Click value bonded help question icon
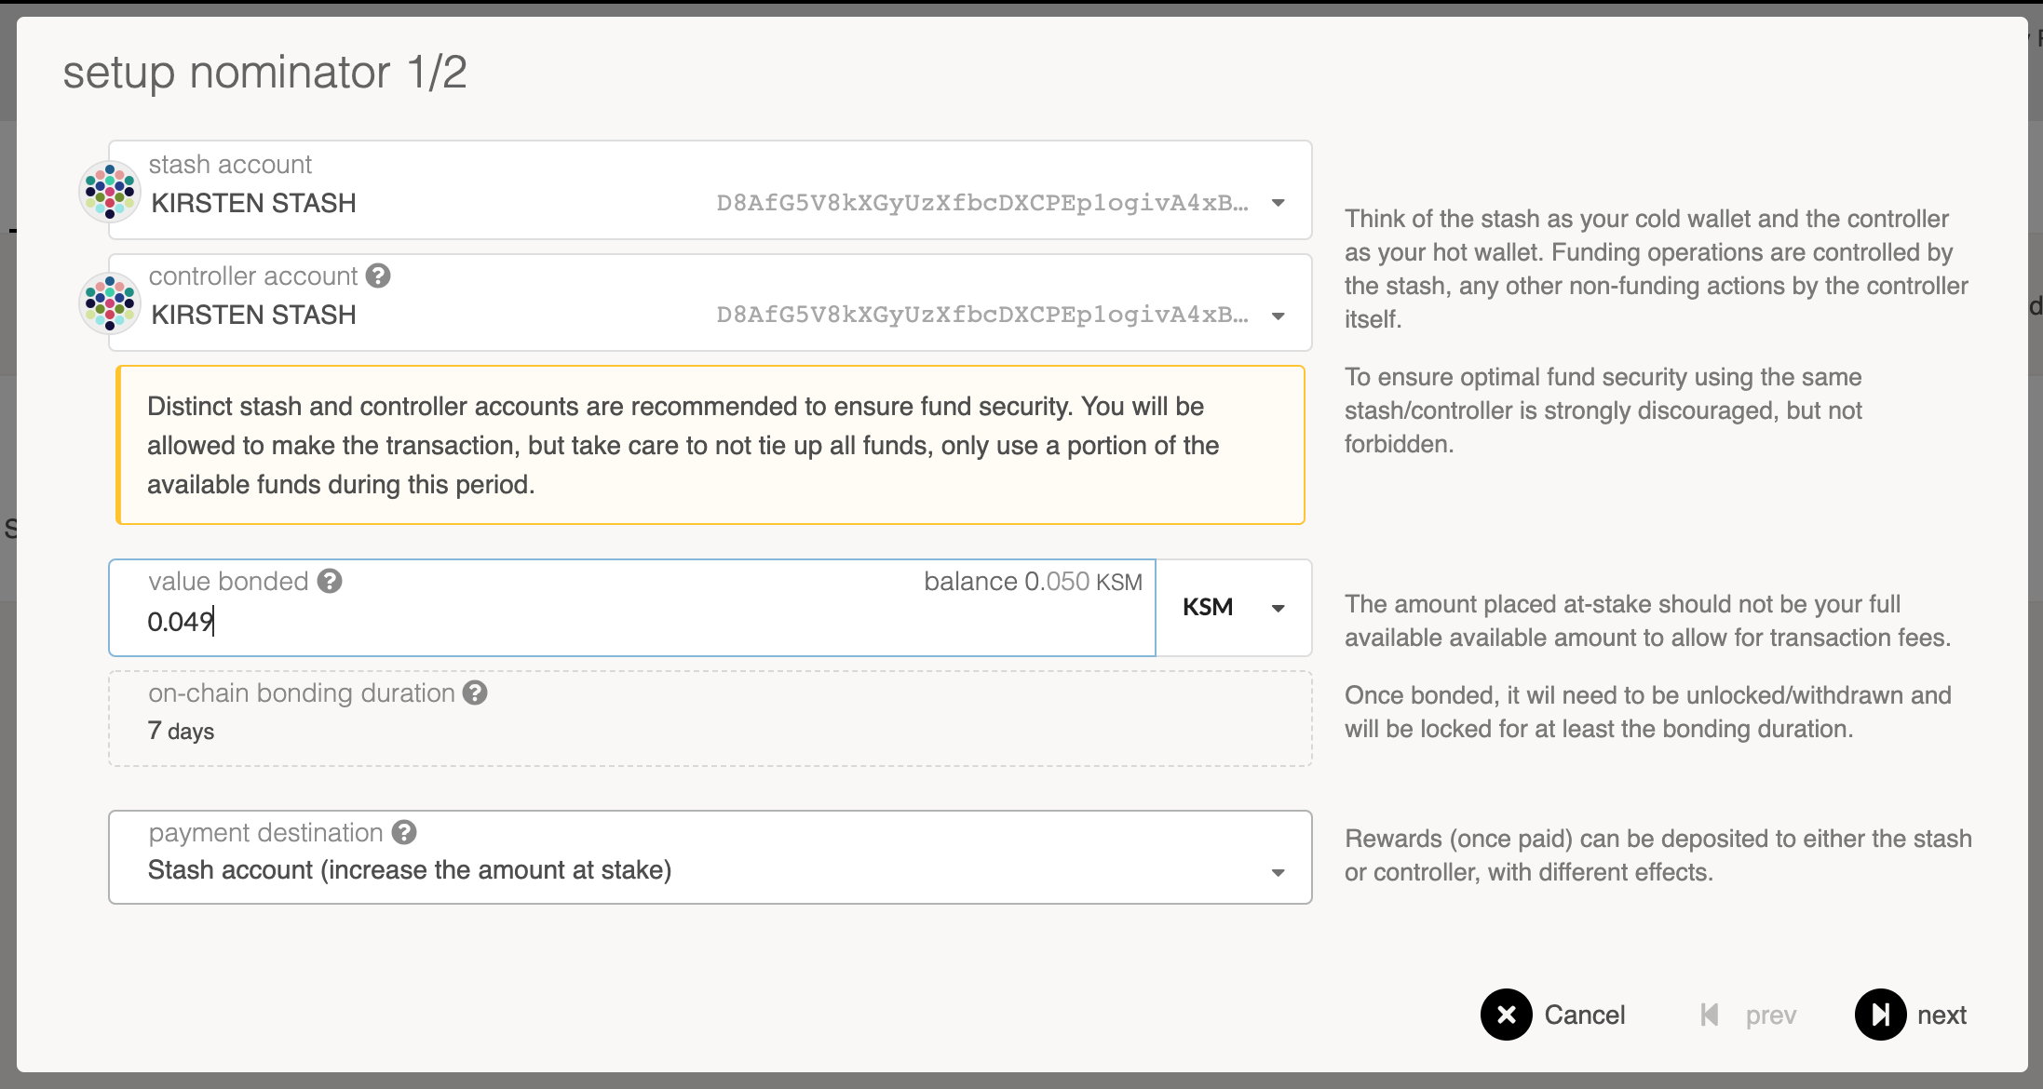2043x1089 pixels. tap(330, 581)
